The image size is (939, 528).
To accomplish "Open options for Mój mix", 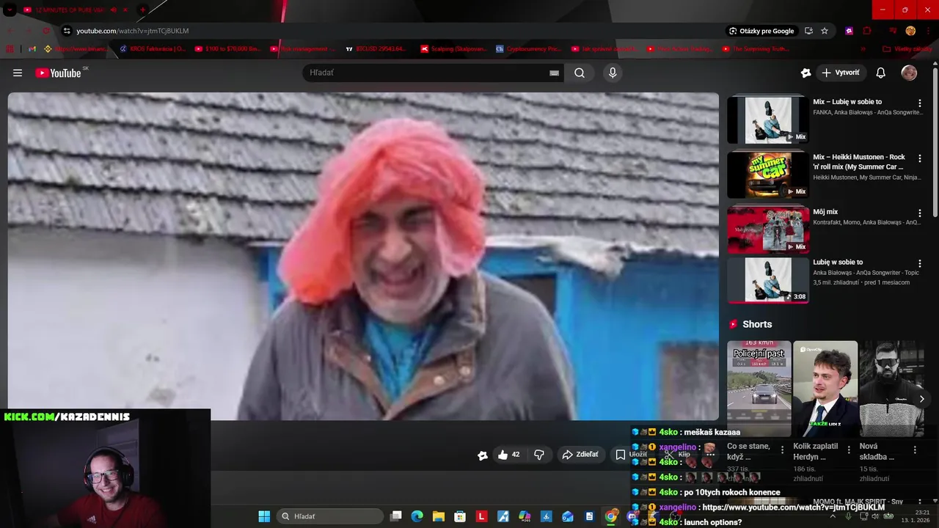I will [x=920, y=213].
